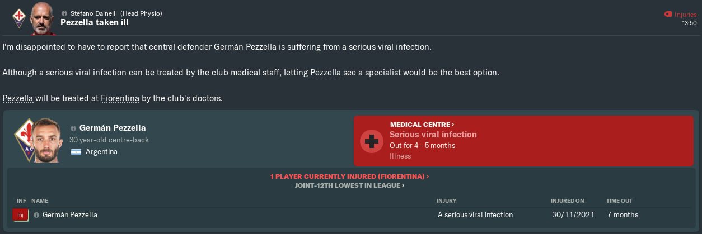Open the info icon beside the card's Germán Pezzella name
Screen dimensions: 702x234
[x=73, y=128]
